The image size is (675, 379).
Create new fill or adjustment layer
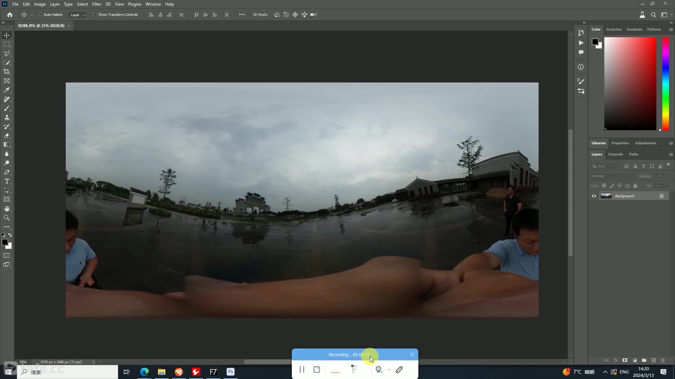click(635, 360)
